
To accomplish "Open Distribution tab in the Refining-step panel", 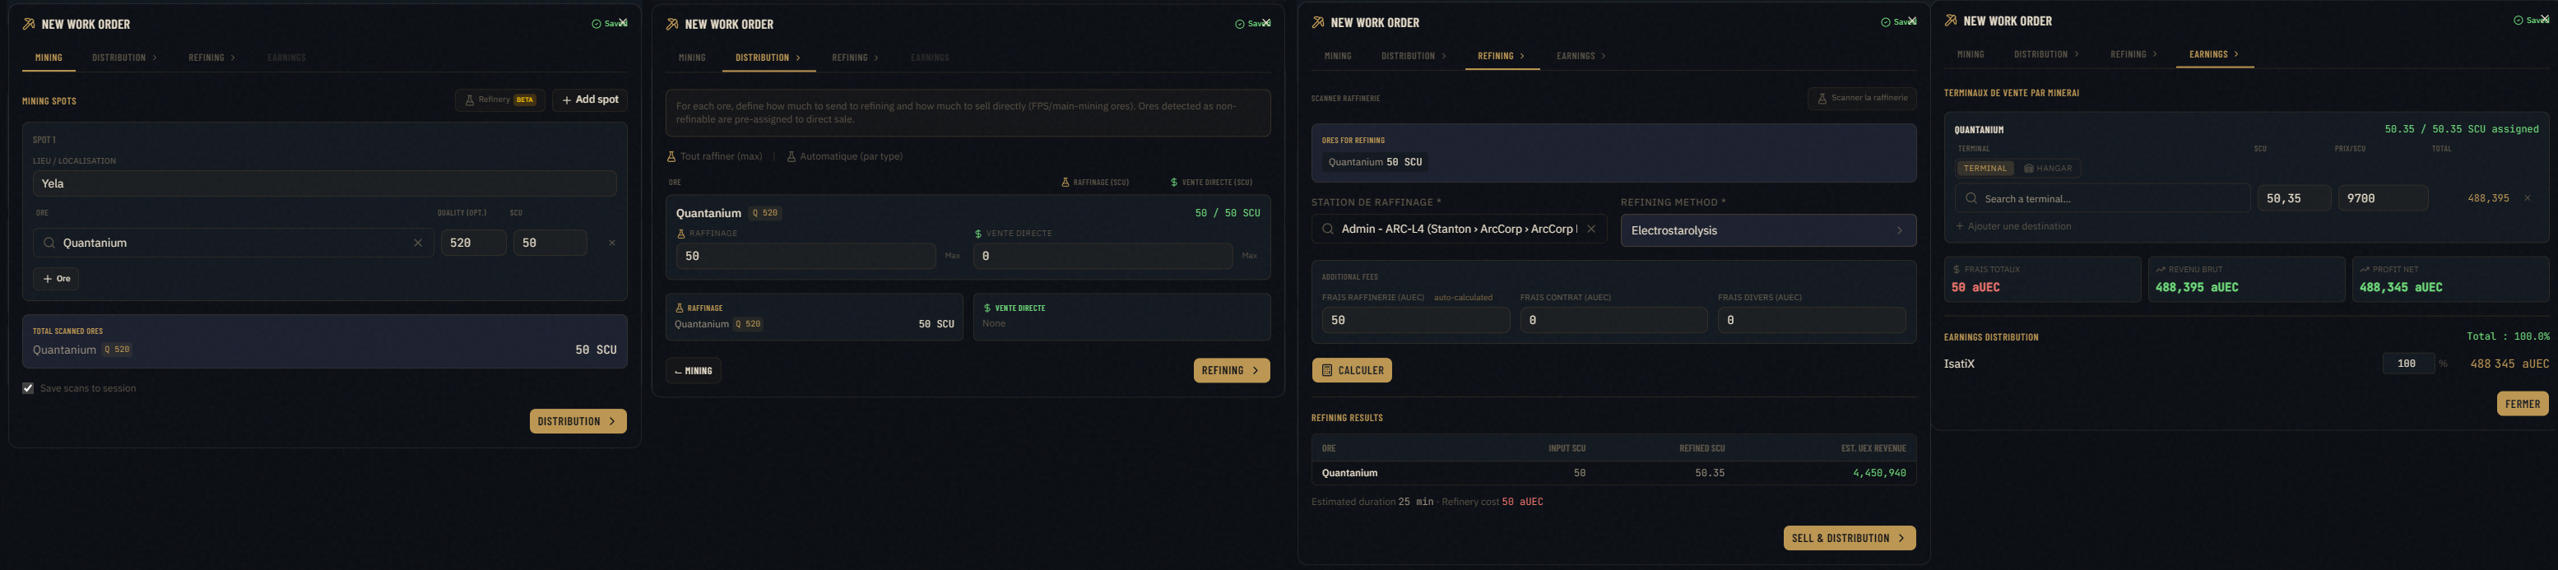I will tap(1413, 56).
